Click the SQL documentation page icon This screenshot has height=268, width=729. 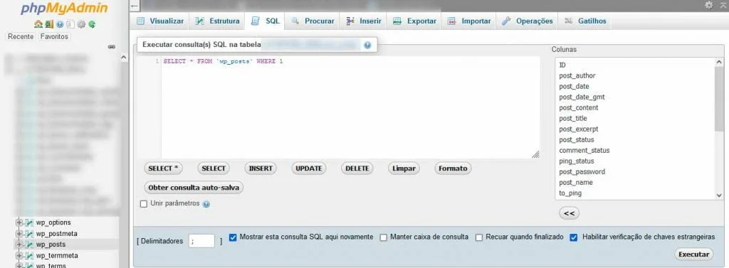coord(70,24)
